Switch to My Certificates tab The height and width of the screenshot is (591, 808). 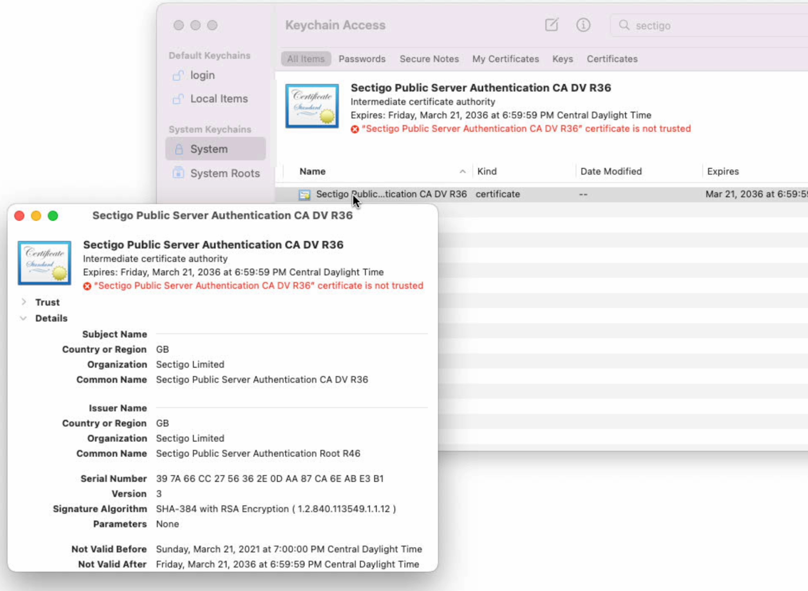point(506,59)
